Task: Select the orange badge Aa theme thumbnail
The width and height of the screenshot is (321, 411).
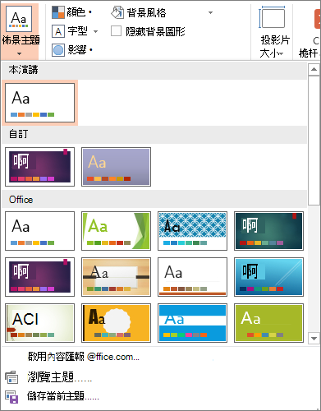Action: (116, 323)
